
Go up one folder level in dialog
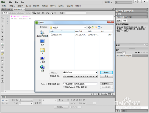pyautogui.click(x=93, y=27)
